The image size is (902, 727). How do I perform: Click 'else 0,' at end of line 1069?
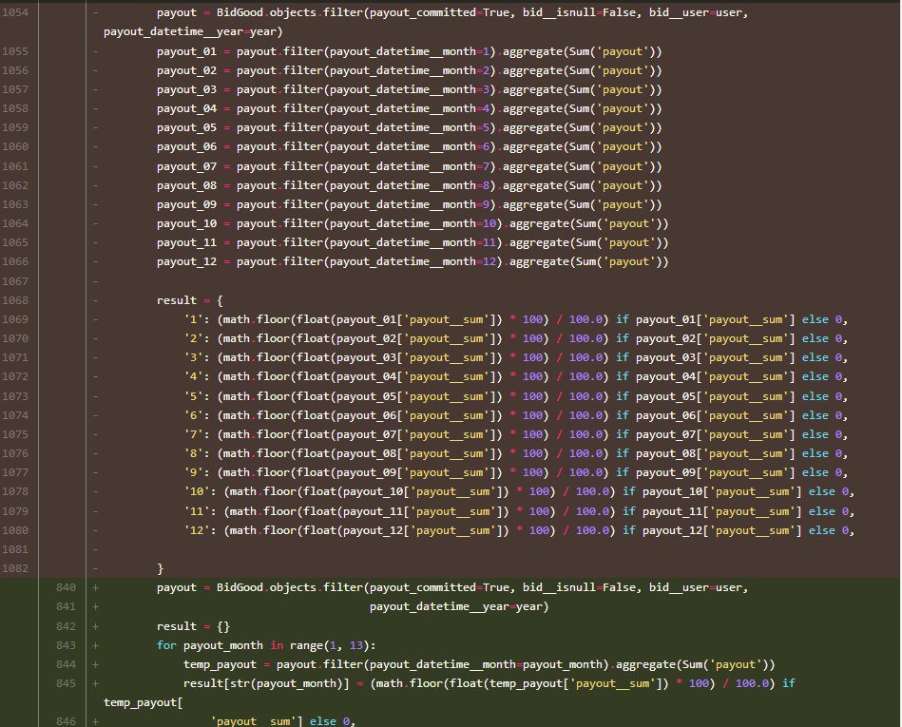click(x=825, y=319)
